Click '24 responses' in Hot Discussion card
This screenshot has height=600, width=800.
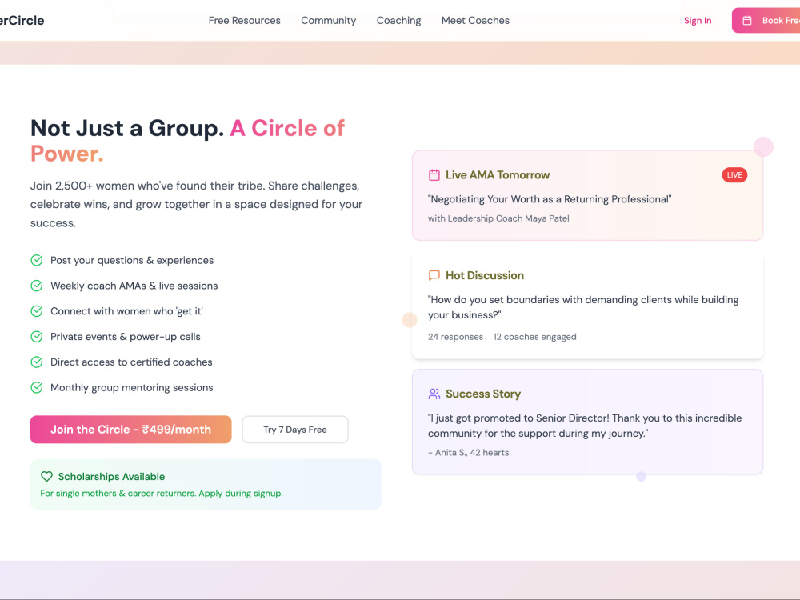[456, 337]
